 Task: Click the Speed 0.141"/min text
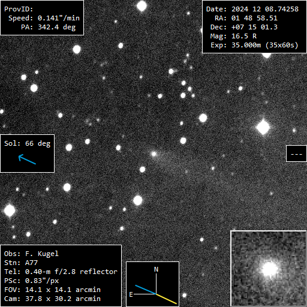[x=44, y=18]
